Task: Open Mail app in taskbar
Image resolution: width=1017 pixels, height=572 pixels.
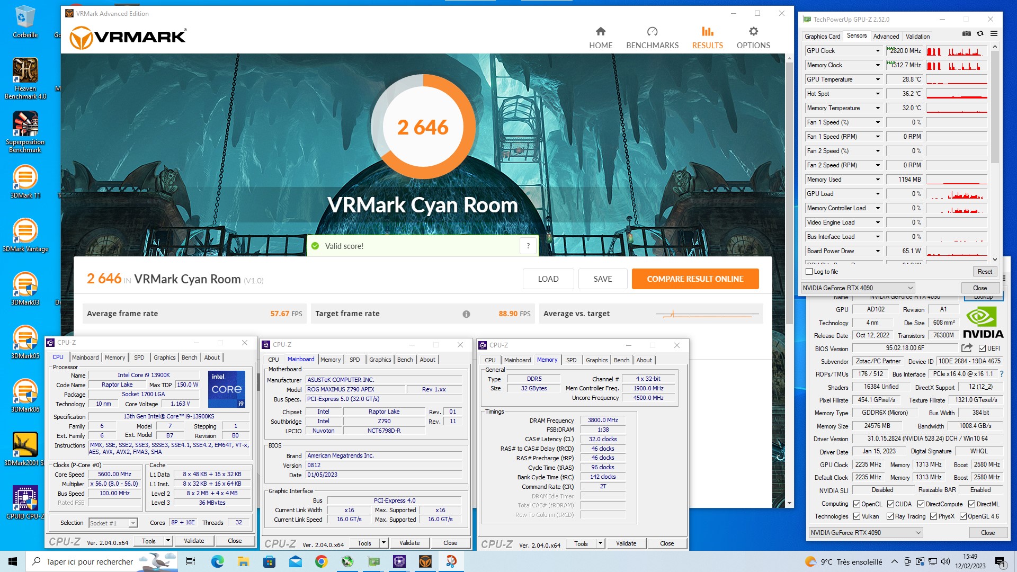Action: tap(295, 561)
